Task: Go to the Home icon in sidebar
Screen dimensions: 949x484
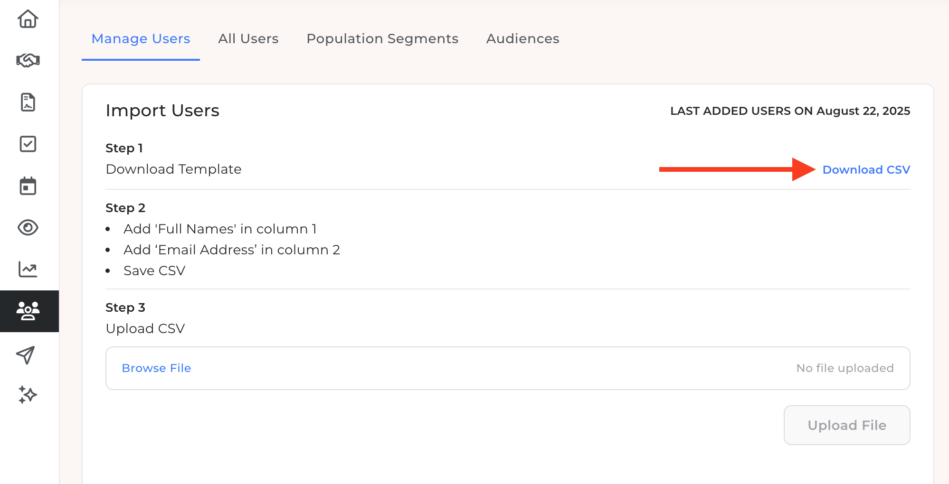Action: click(28, 19)
